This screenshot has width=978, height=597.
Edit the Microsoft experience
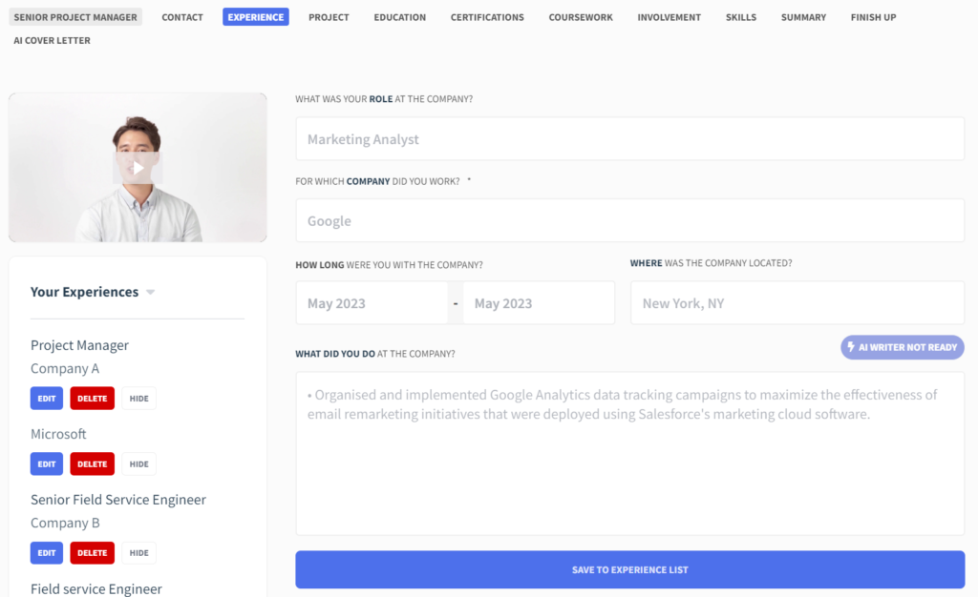pyautogui.click(x=47, y=463)
